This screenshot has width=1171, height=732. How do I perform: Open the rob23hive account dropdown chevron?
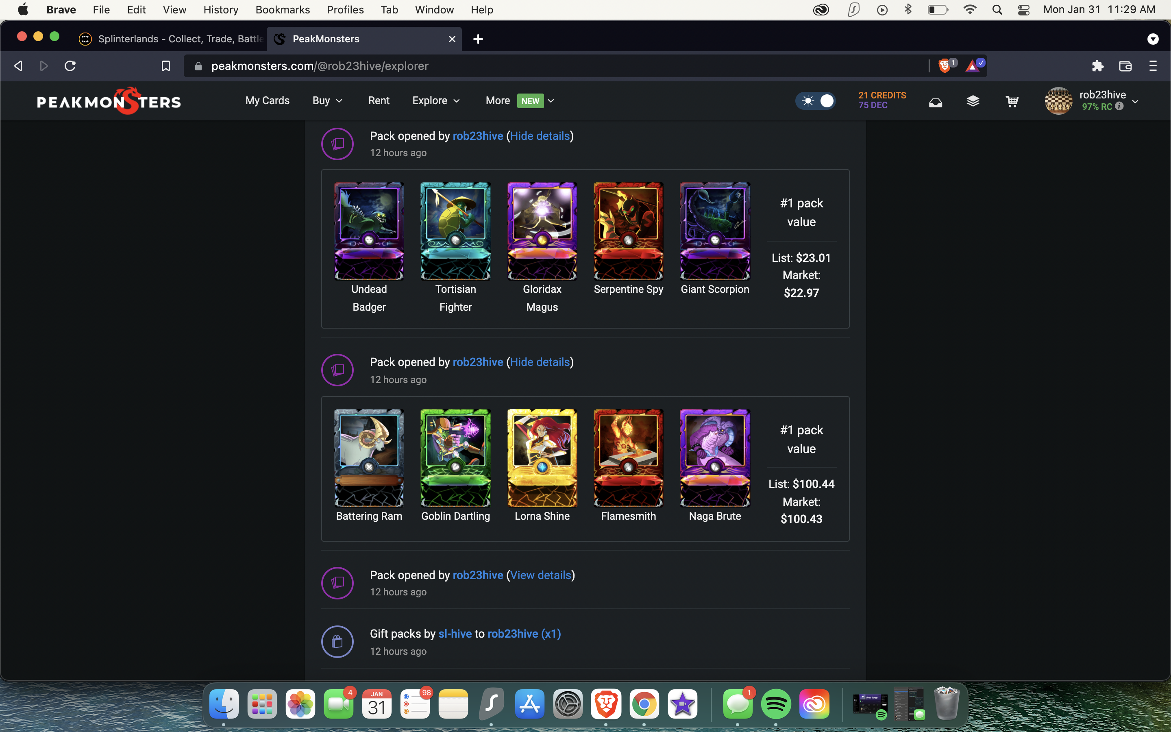[1135, 102]
